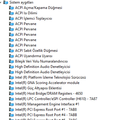This screenshot has width=120, height=120.
Task: Select Intel(R) PCI Express Root Port #4 - 7ABB text
Action: click(x=46, y=115)
